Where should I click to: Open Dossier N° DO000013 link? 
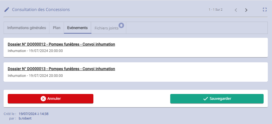tap(61, 69)
